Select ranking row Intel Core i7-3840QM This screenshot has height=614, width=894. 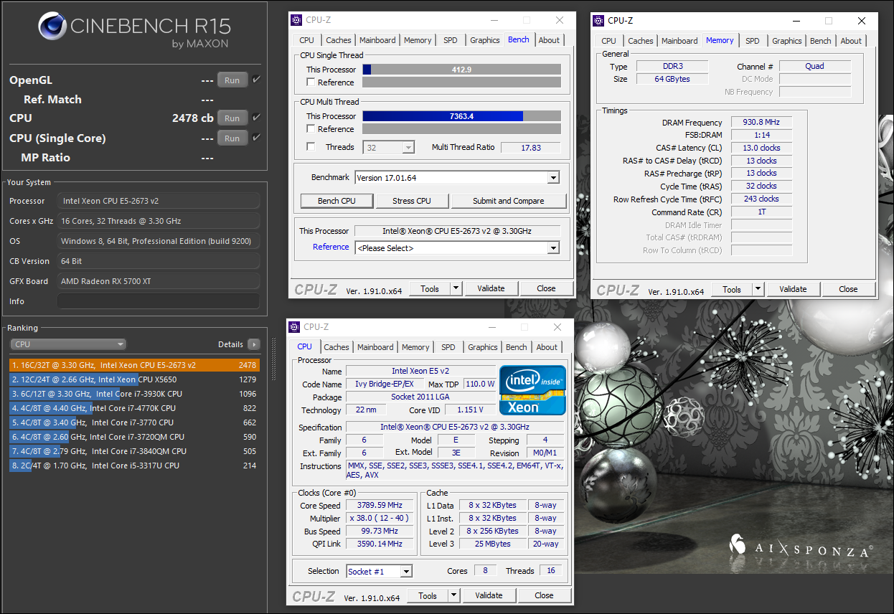(134, 451)
